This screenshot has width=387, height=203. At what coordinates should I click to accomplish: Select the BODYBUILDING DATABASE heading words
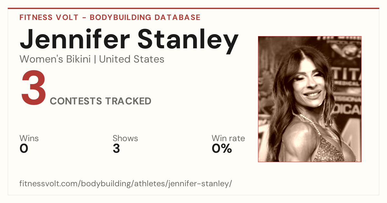(x=145, y=17)
